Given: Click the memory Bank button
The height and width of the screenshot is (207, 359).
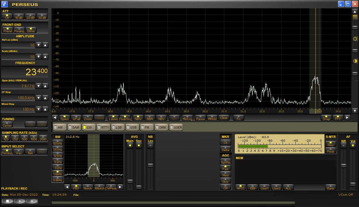Looking at the screenshot, I should click(331, 187).
